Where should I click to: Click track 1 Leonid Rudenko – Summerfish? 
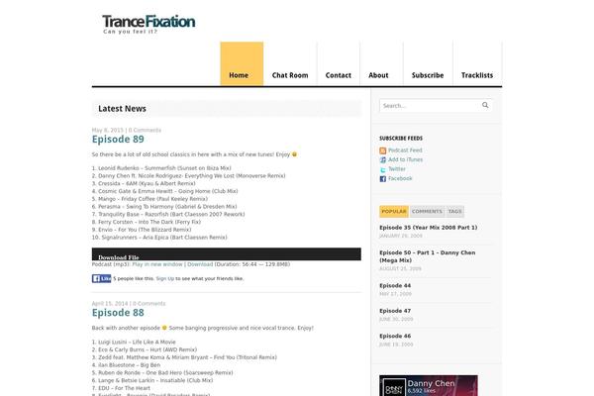(161, 168)
